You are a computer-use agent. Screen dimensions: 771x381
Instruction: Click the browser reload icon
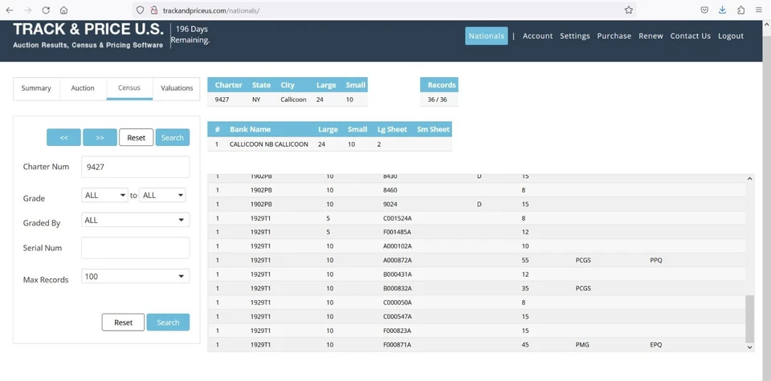pyautogui.click(x=46, y=10)
